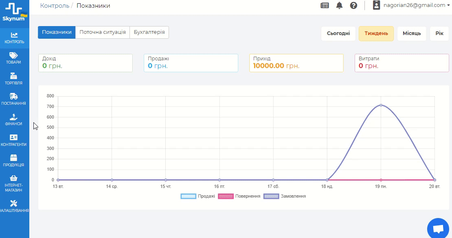This screenshot has height=238, width=452.
Task: Switch to Бухгалтерія tab
Action: pyautogui.click(x=149, y=32)
